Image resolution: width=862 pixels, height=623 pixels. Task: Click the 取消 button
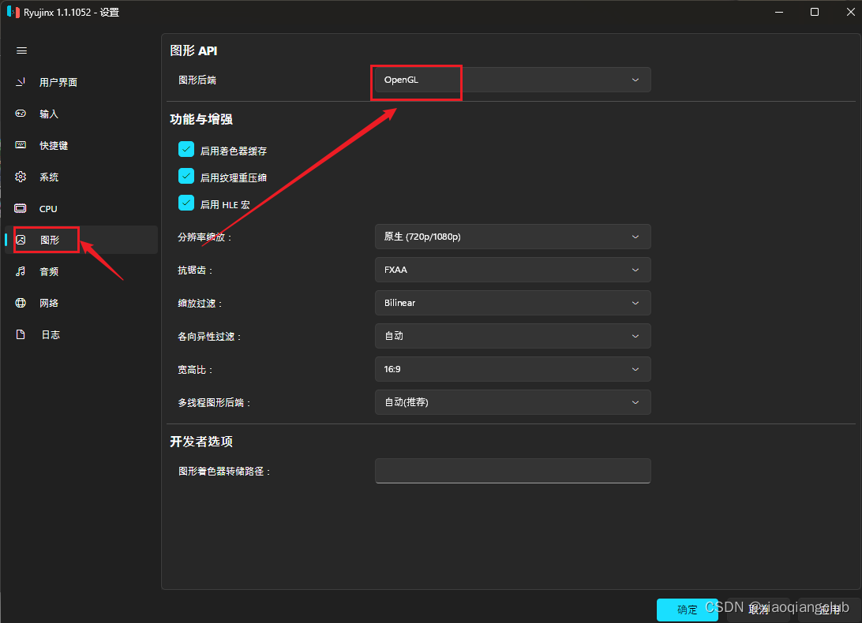click(x=759, y=610)
